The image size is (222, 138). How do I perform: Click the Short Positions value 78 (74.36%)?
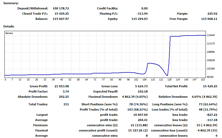click(x=138, y=104)
